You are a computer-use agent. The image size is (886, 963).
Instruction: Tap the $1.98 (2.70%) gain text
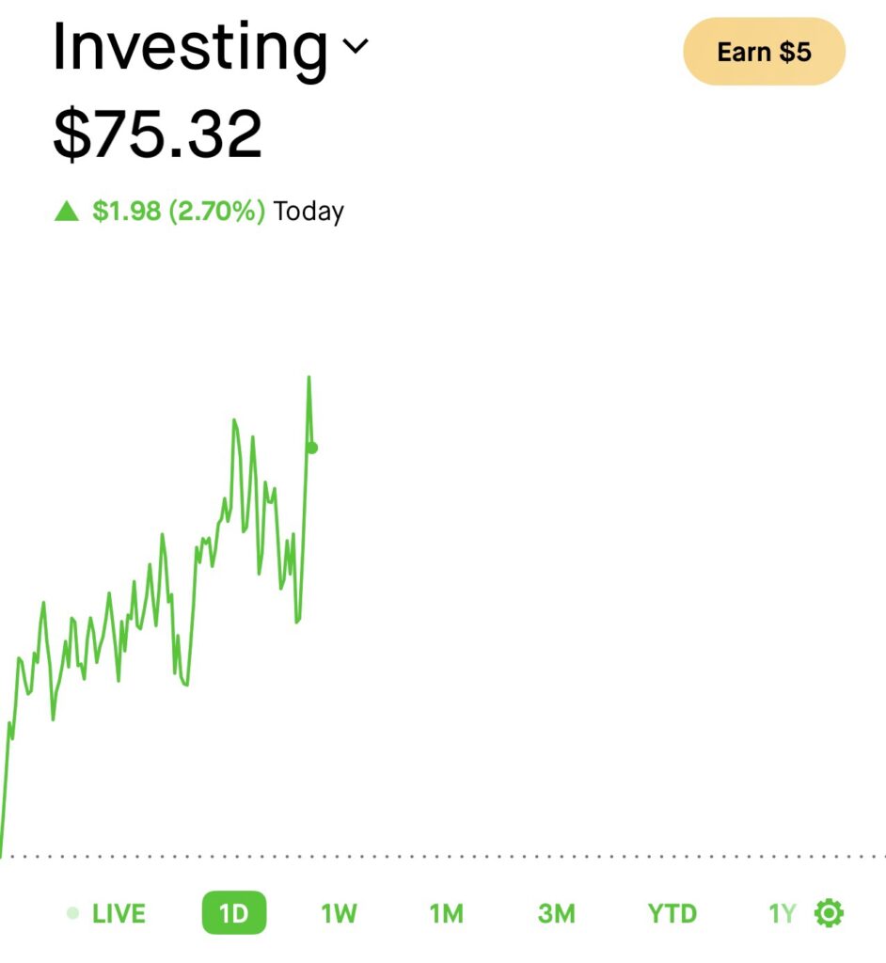pos(179,211)
